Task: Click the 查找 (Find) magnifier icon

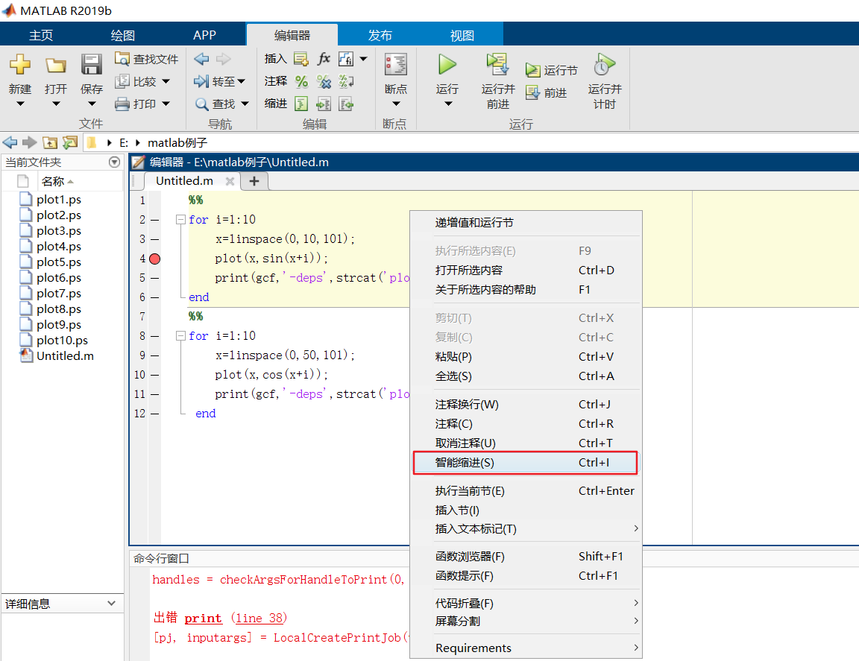Action: [201, 104]
